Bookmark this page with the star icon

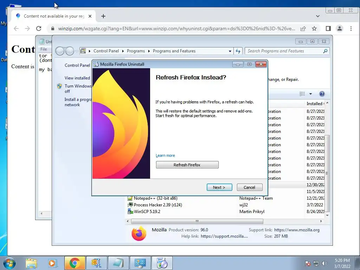(314, 28)
